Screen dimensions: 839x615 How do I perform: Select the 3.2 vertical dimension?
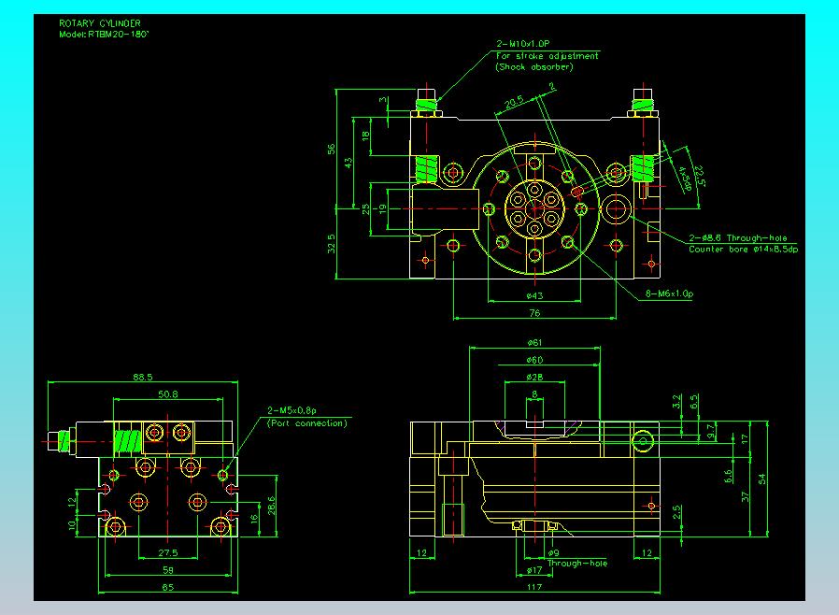pos(676,402)
